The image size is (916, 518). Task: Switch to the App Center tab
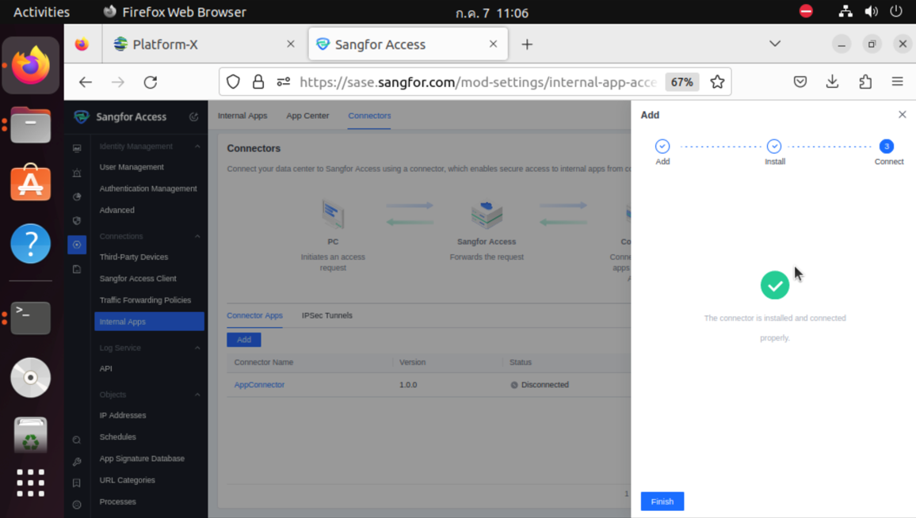pyautogui.click(x=308, y=116)
